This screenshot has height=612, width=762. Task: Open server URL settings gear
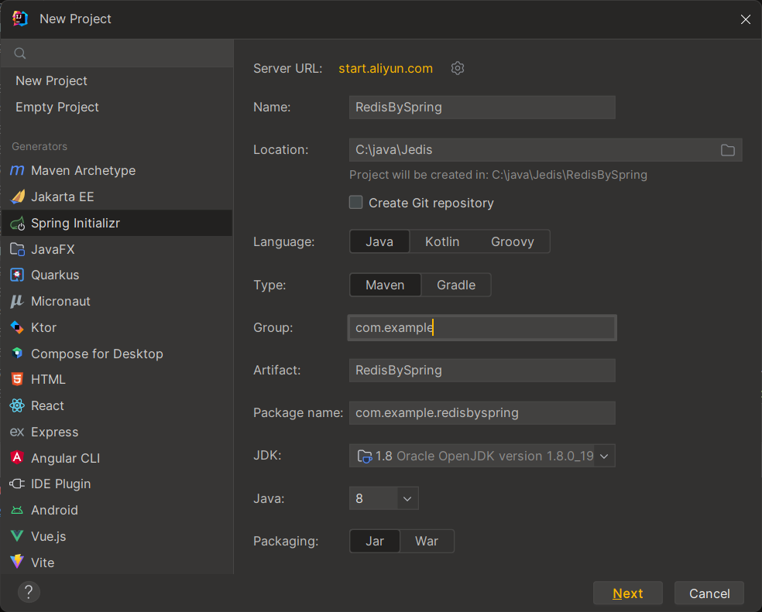pyautogui.click(x=458, y=68)
